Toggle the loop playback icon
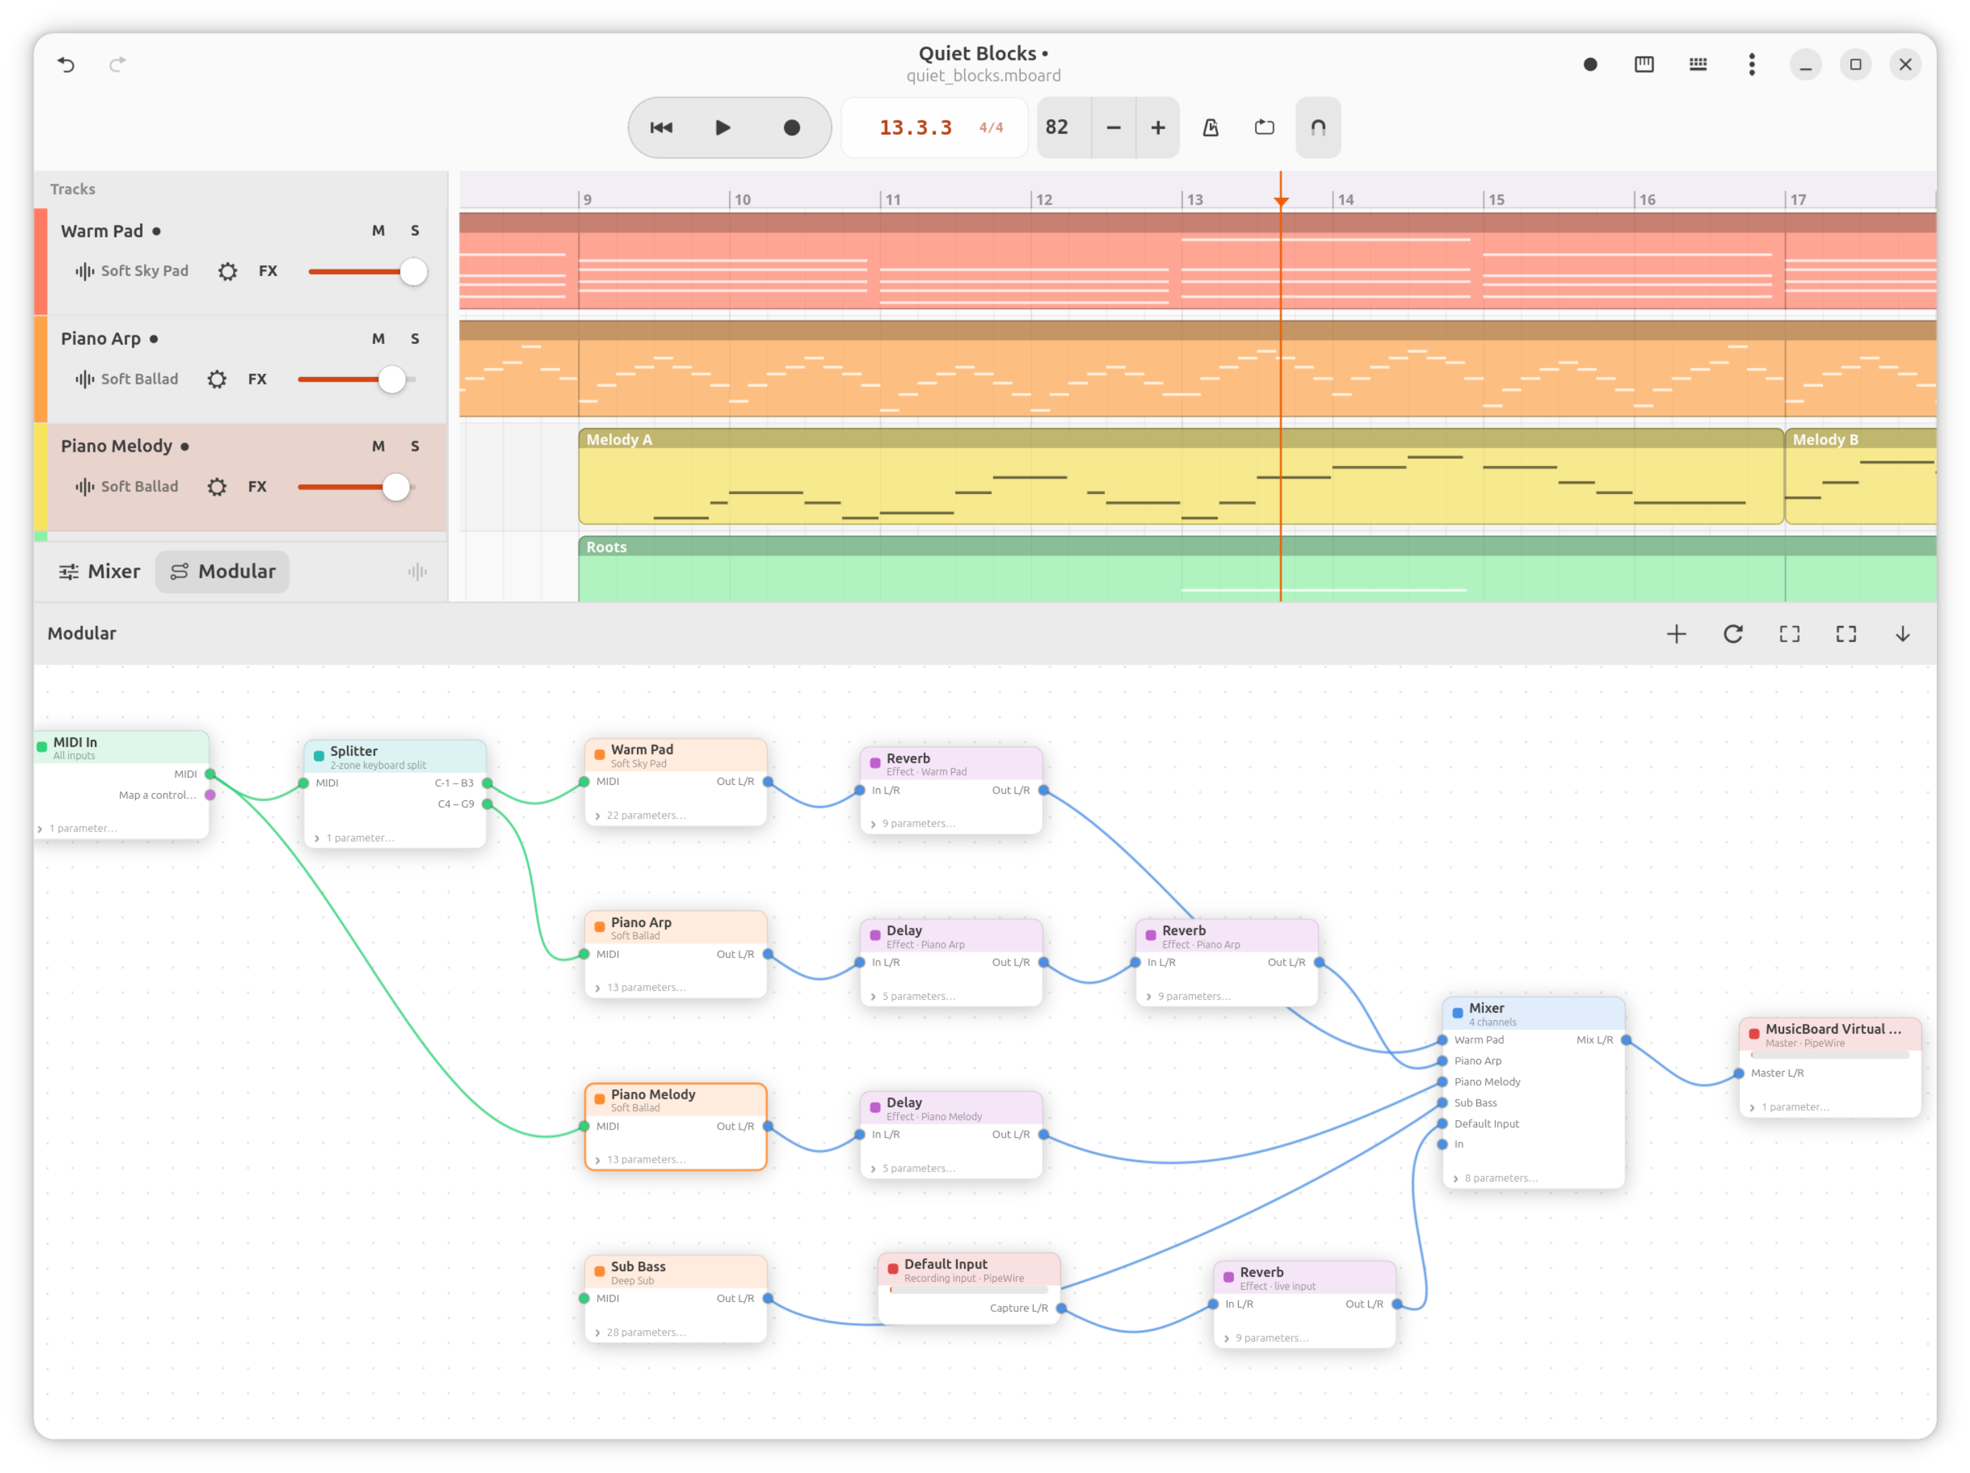This screenshot has width=1970, height=1473. (x=1264, y=127)
